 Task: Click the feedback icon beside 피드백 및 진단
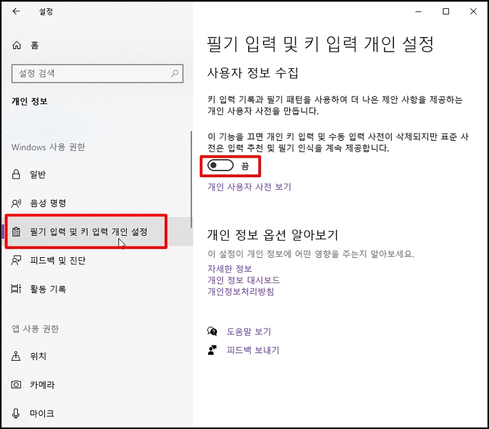click(x=16, y=260)
